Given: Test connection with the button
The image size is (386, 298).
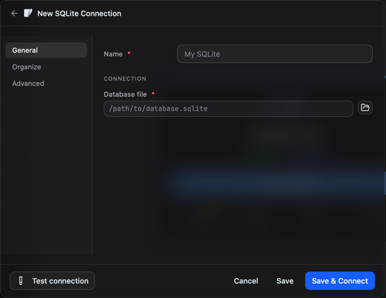Looking at the screenshot, I should coord(52,280).
